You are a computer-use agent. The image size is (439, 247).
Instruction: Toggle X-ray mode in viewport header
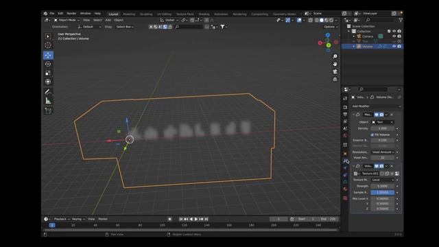pyautogui.click(x=311, y=20)
